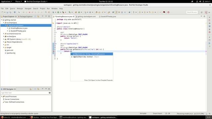Click the Save All toolbar icon
The image size is (212, 119).
[x=10, y=12]
